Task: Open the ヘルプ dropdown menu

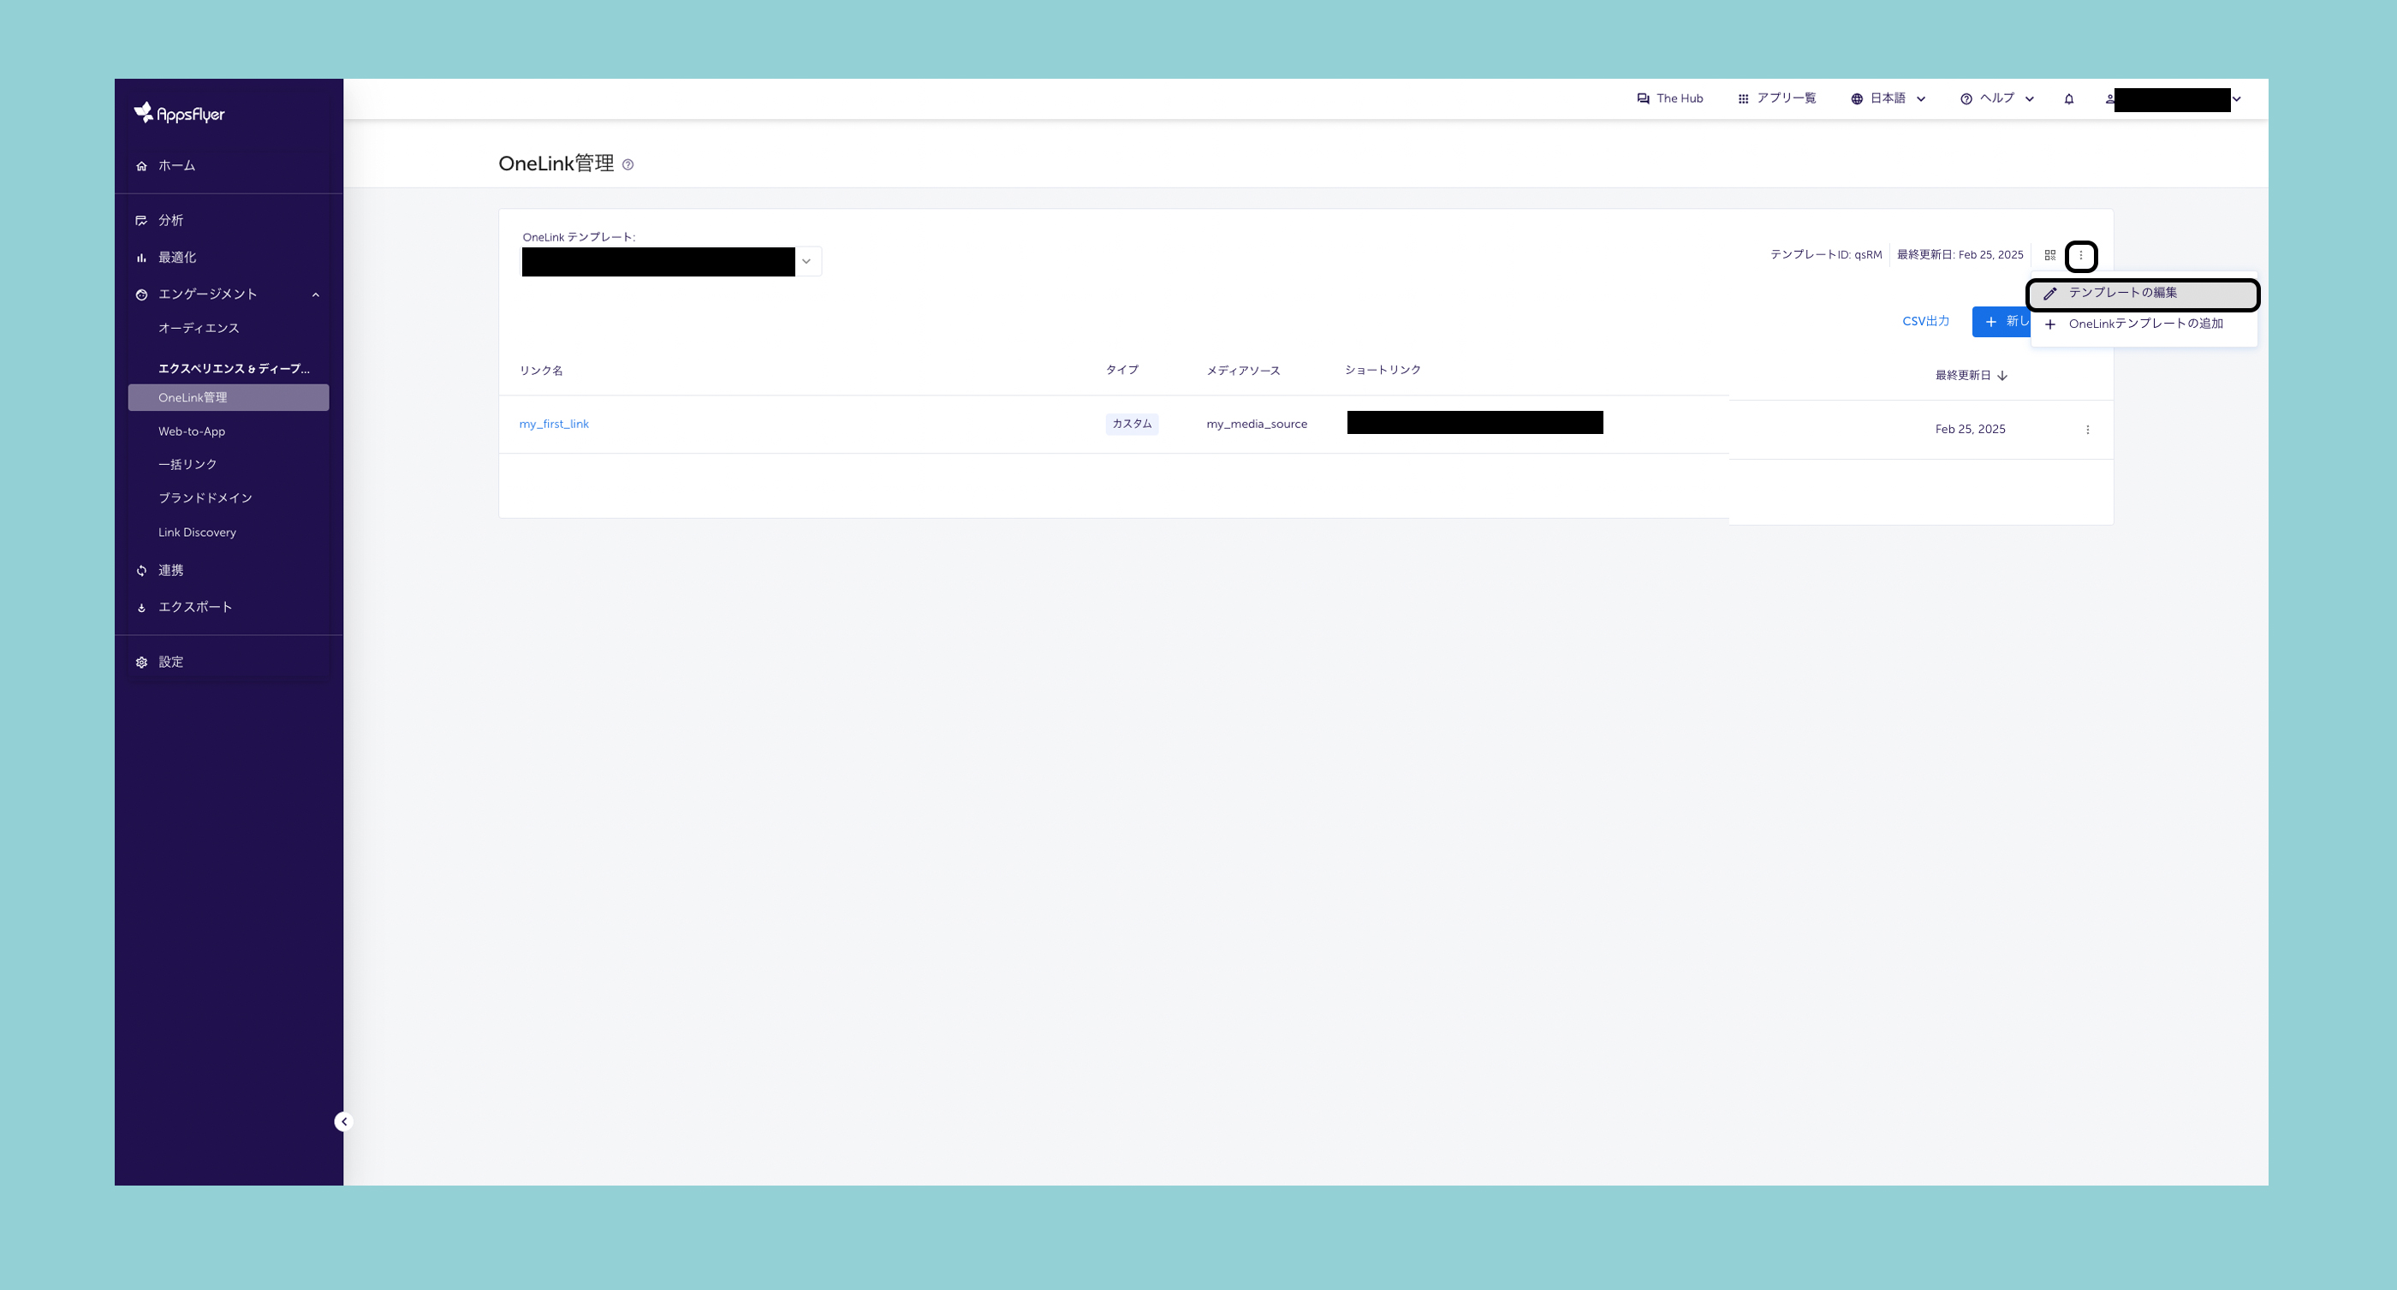Action: coord(1997,98)
